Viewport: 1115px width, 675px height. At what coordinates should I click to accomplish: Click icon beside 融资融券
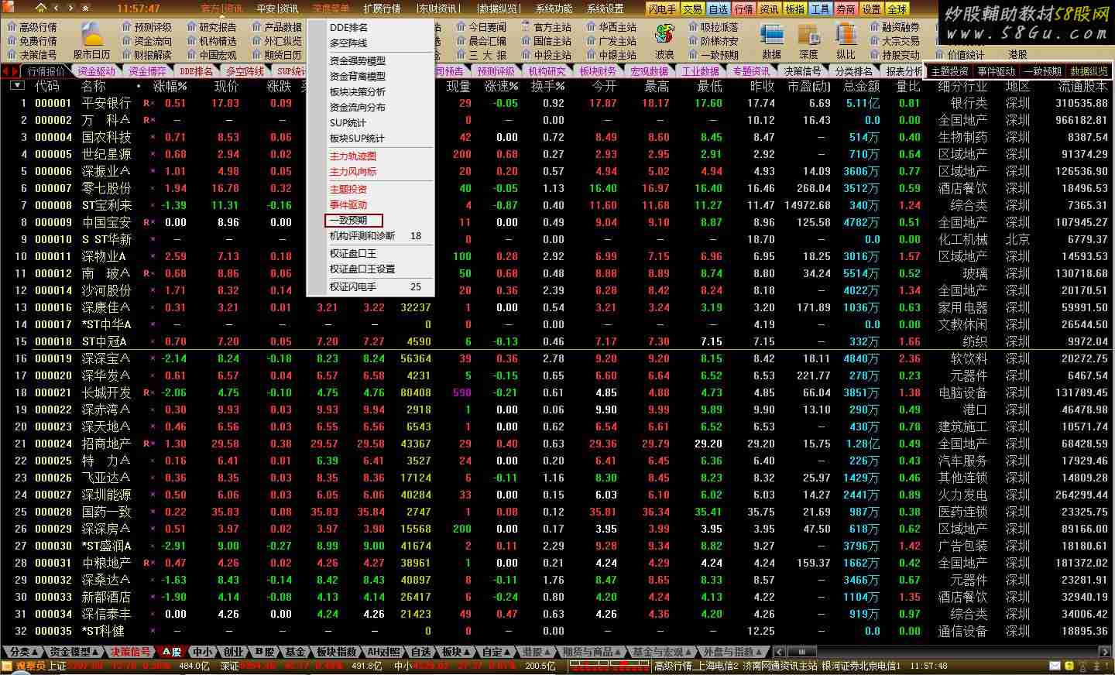874,26
